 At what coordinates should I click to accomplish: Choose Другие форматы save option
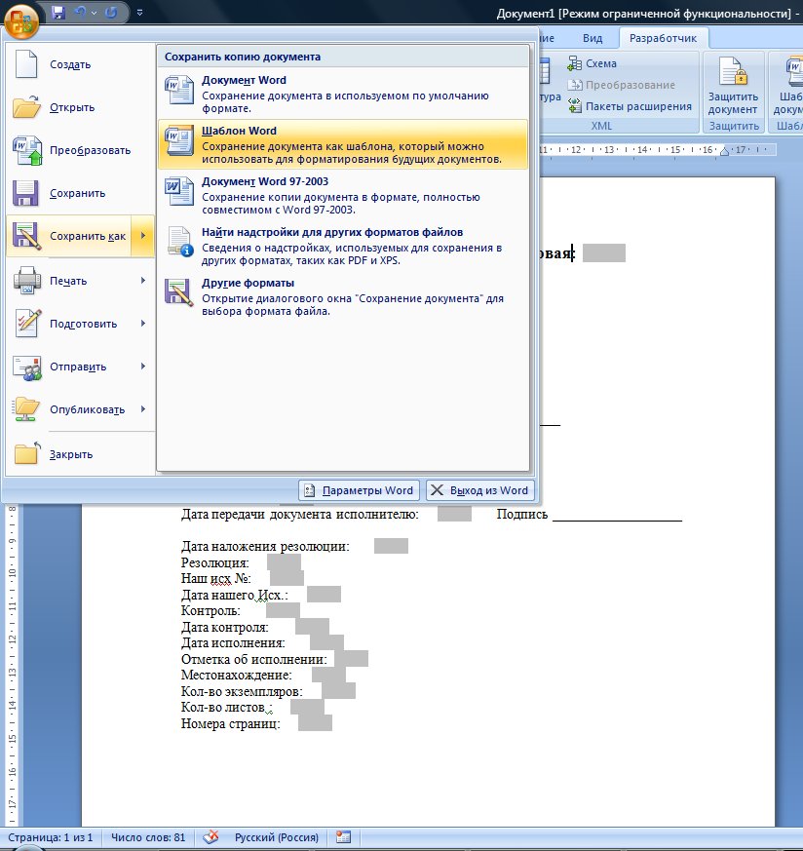click(x=343, y=296)
